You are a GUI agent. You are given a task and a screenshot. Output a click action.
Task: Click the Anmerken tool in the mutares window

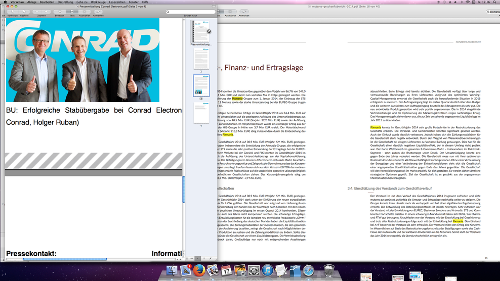point(244,12)
